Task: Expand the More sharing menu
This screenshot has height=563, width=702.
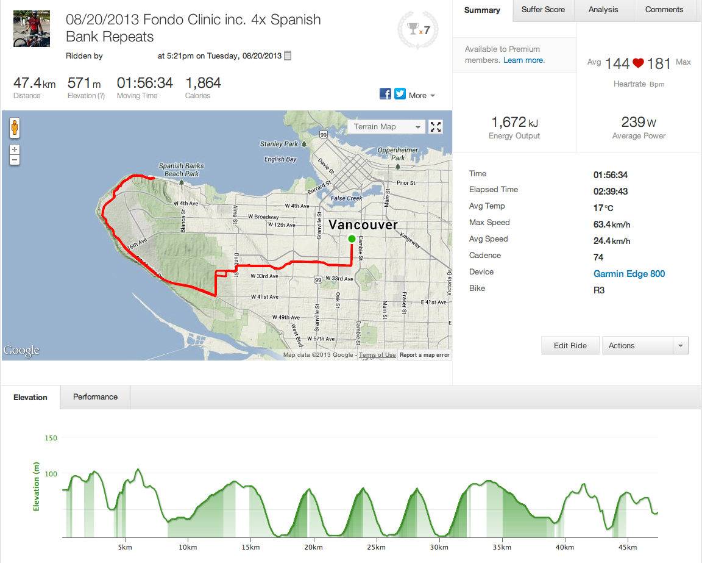Action: [x=422, y=95]
